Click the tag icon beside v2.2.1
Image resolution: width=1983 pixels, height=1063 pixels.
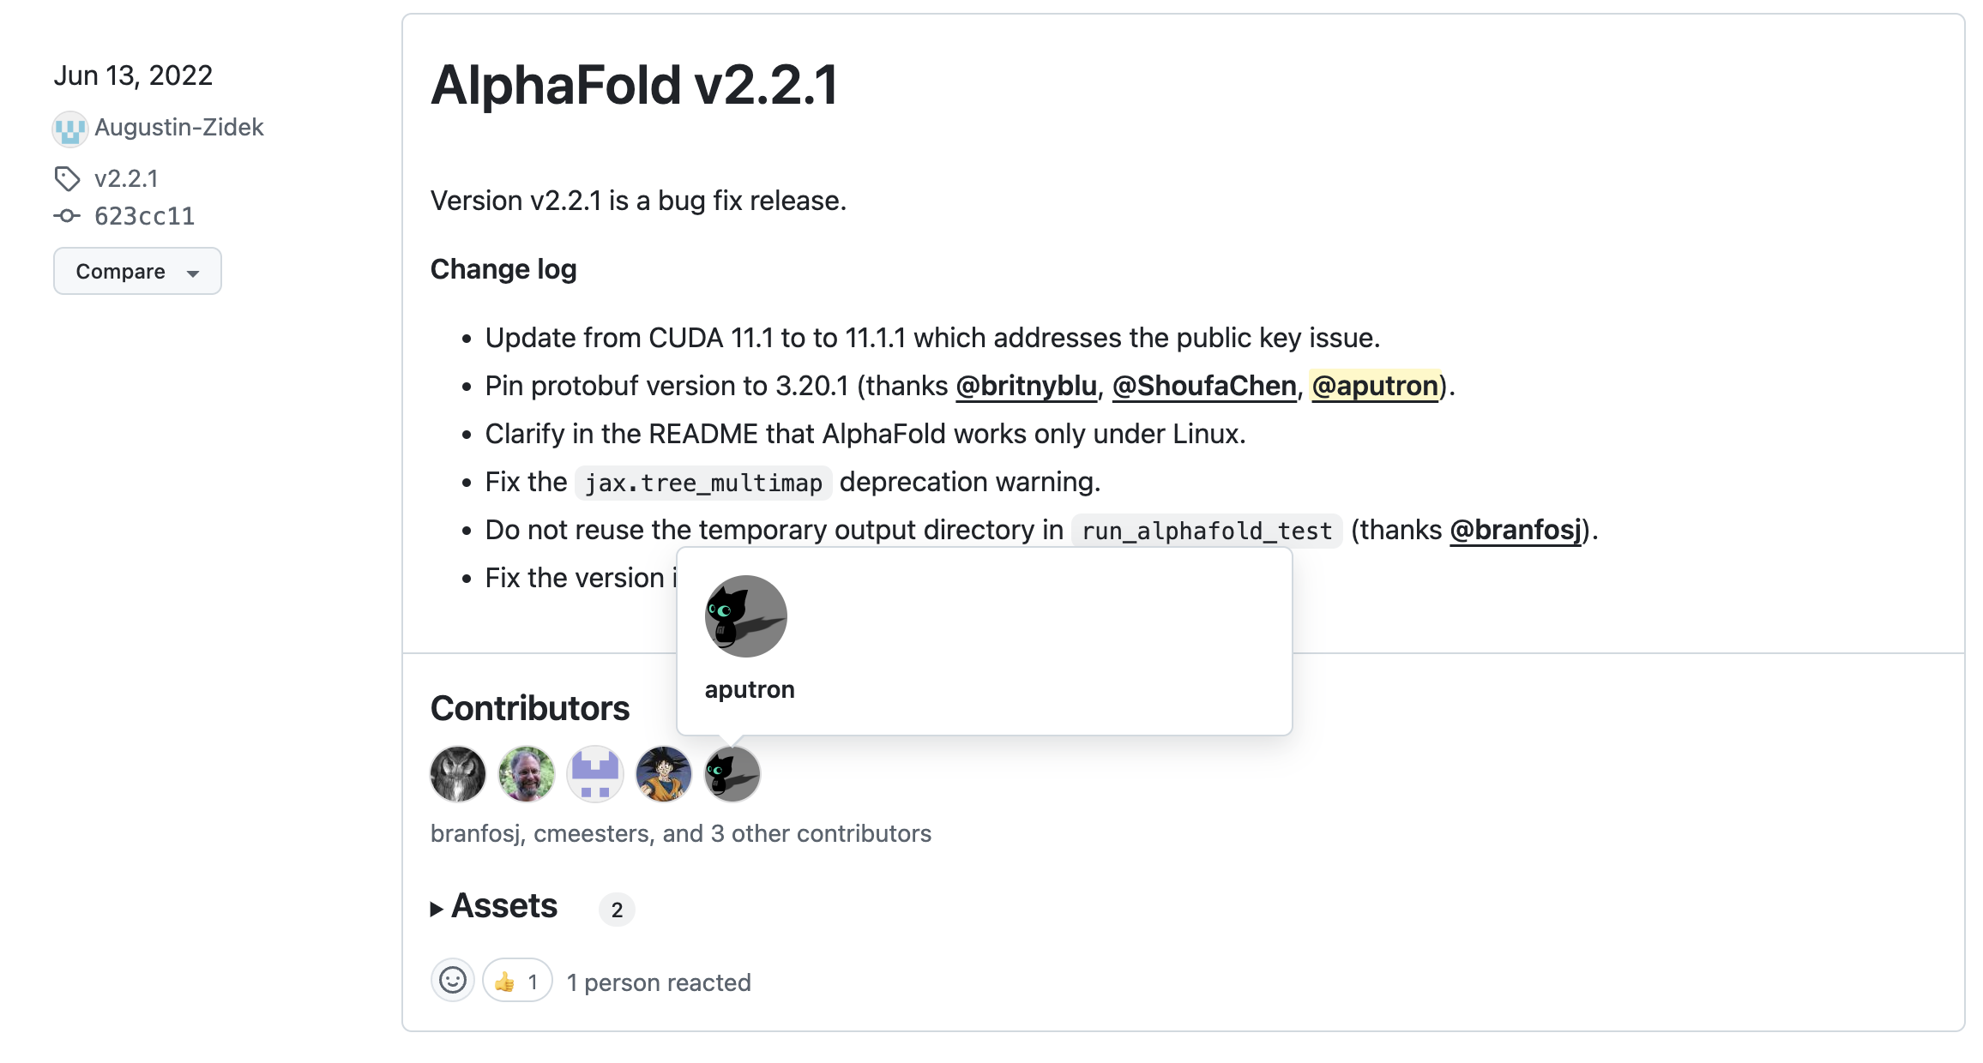click(67, 178)
